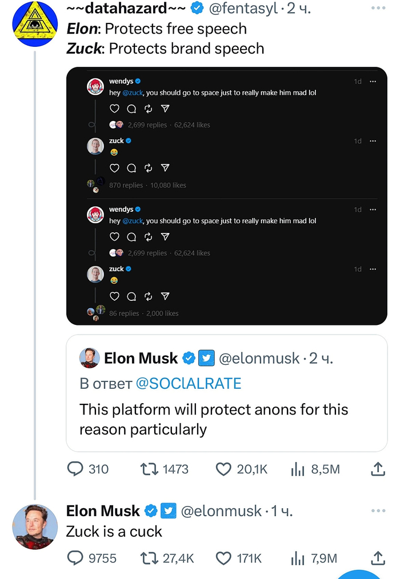The image size is (400, 579).
Task: View analytics showing 8,5M views
Action: coord(298,469)
